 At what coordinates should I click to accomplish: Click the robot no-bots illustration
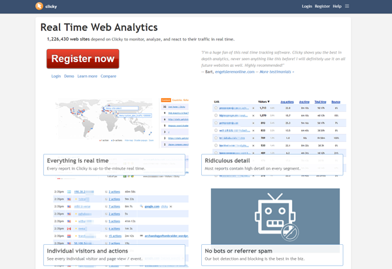click(275, 217)
